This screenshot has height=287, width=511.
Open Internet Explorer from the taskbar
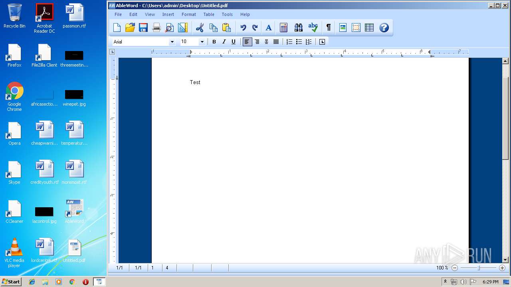(32, 282)
